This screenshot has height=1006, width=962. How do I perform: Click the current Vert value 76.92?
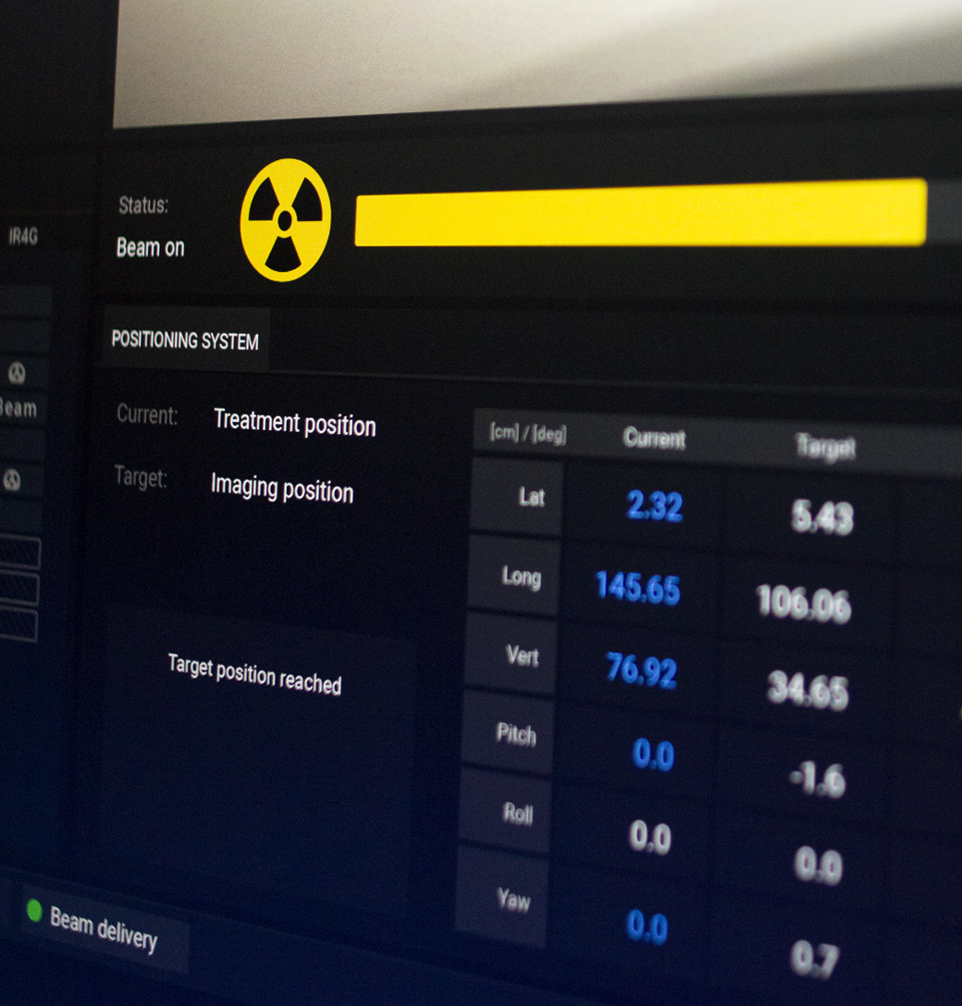pyautogui.click(x=641, y=670)
